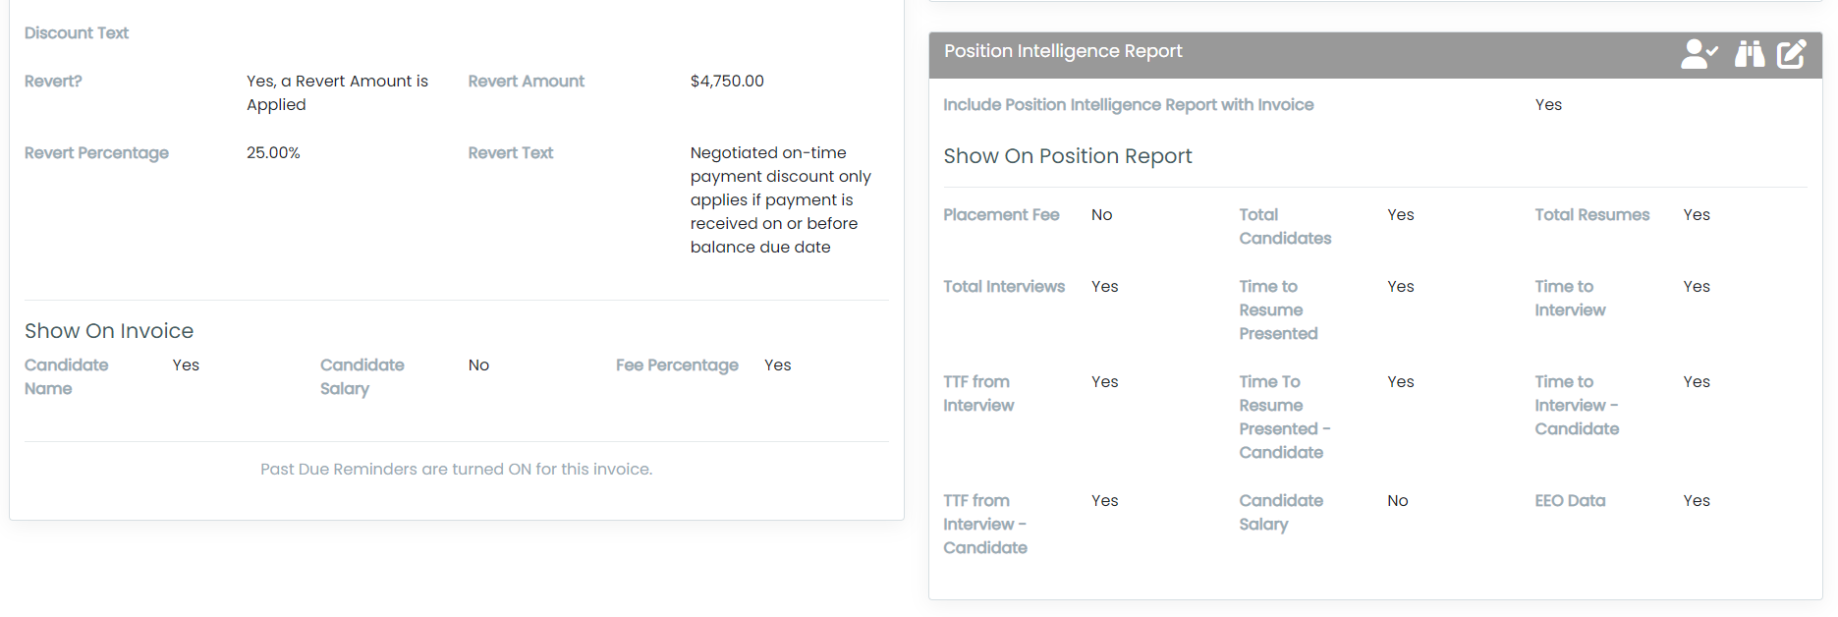Click the Fee Percentage label
This screenshot has width=1838, height=617.
pos(677,365)
